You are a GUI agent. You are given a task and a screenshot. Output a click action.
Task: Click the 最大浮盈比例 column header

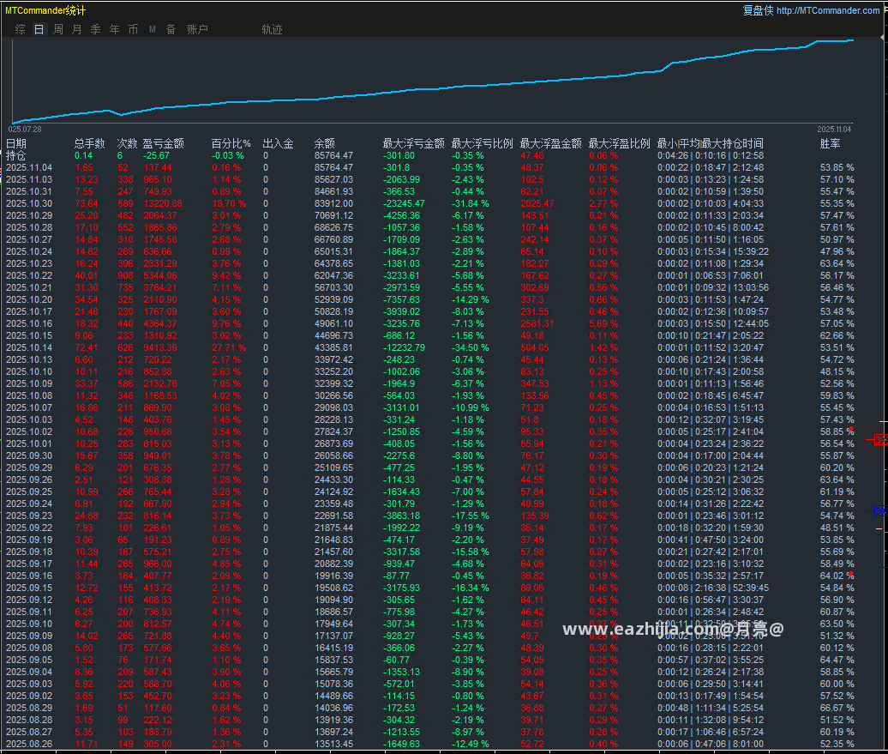pos(619,143)
